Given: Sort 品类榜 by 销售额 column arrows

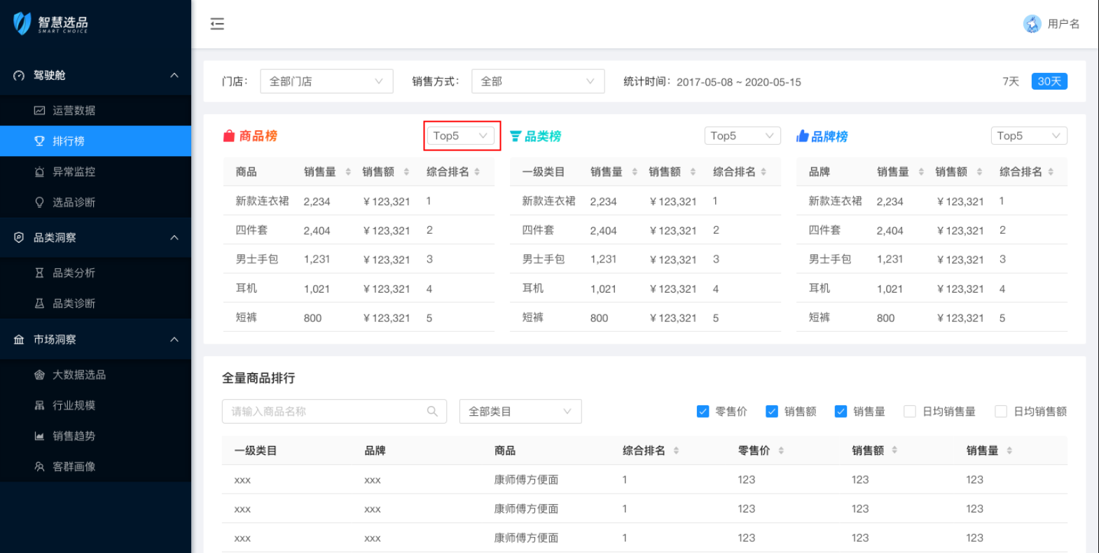Looking at the screenshot, I should click(693, 172).
